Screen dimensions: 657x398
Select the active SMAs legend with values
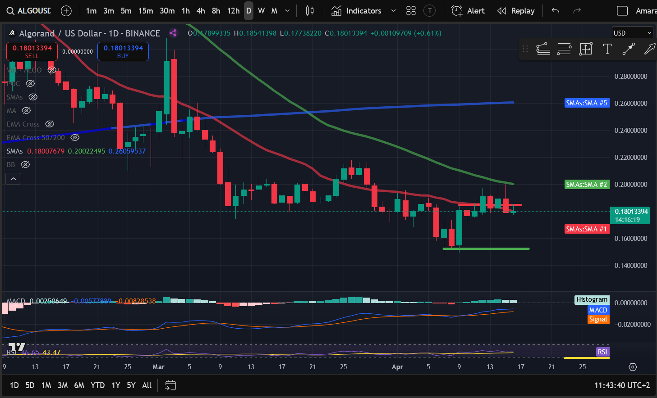76,151
